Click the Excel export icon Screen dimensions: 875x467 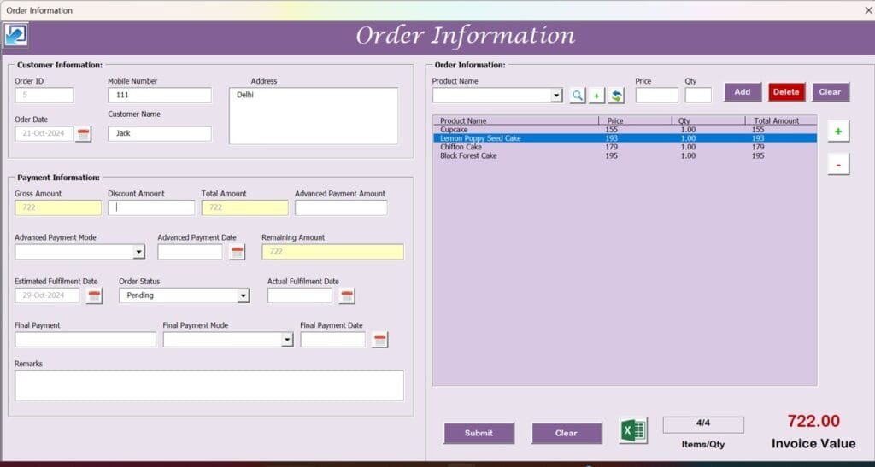tap(633, 430)
